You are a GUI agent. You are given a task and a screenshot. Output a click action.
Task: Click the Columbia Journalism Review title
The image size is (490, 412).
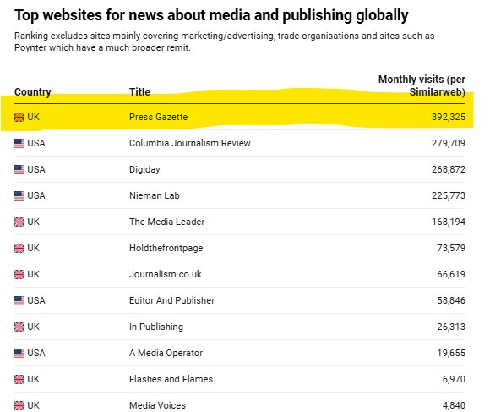coord(190,143)
